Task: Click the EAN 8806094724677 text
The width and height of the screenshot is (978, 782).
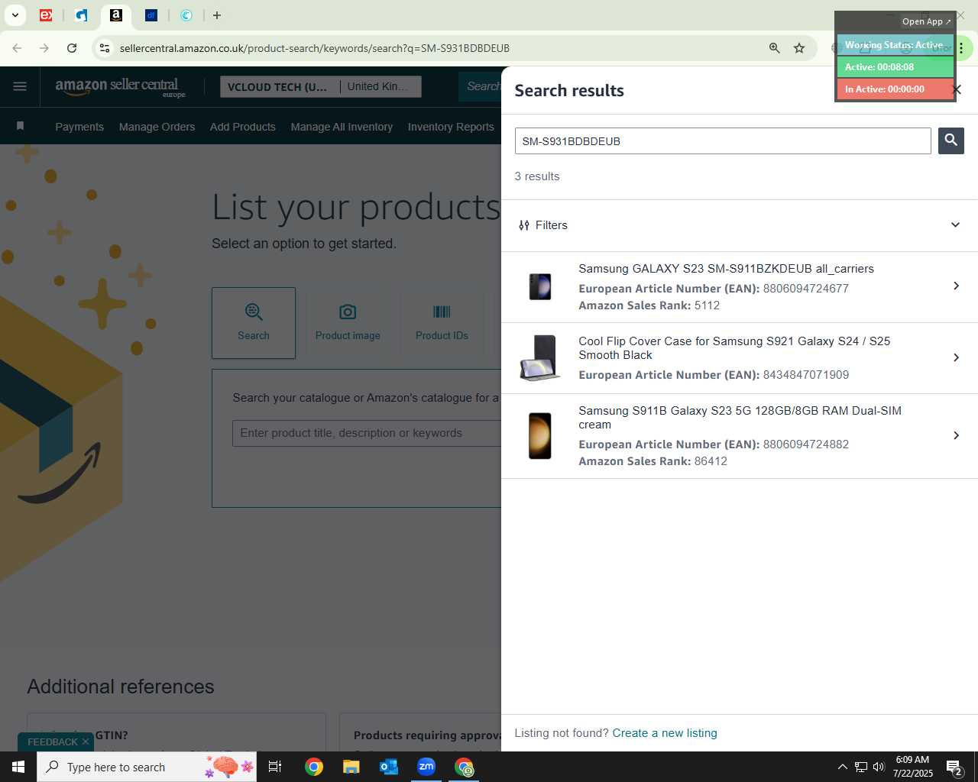Action: [806, 289]
